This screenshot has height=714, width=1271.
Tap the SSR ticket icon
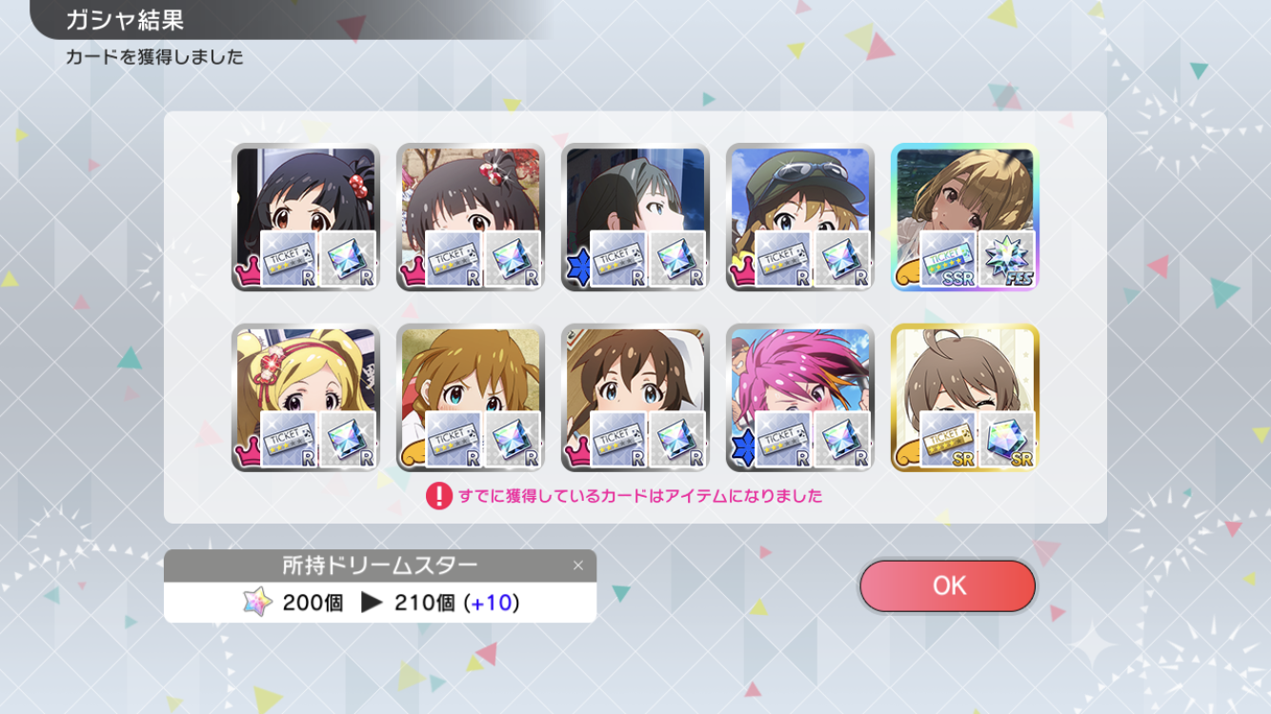coord(948,259)
